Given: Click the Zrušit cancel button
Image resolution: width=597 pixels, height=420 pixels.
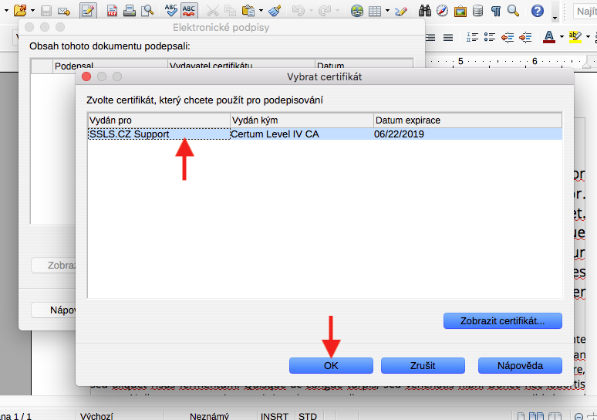Looking at the screenshot, I should 423,365.
